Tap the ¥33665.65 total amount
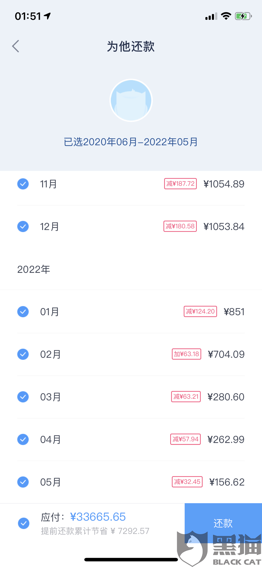Viewport: 262px width, 567px height. pyautogui.click(x=98, y=517)
